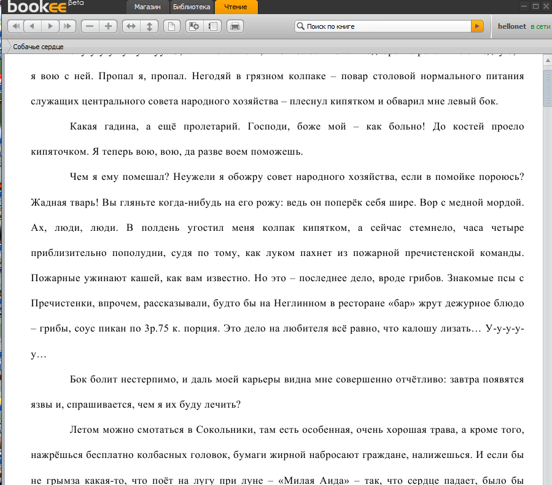Click the 'в сети' online status

point(540,26)
